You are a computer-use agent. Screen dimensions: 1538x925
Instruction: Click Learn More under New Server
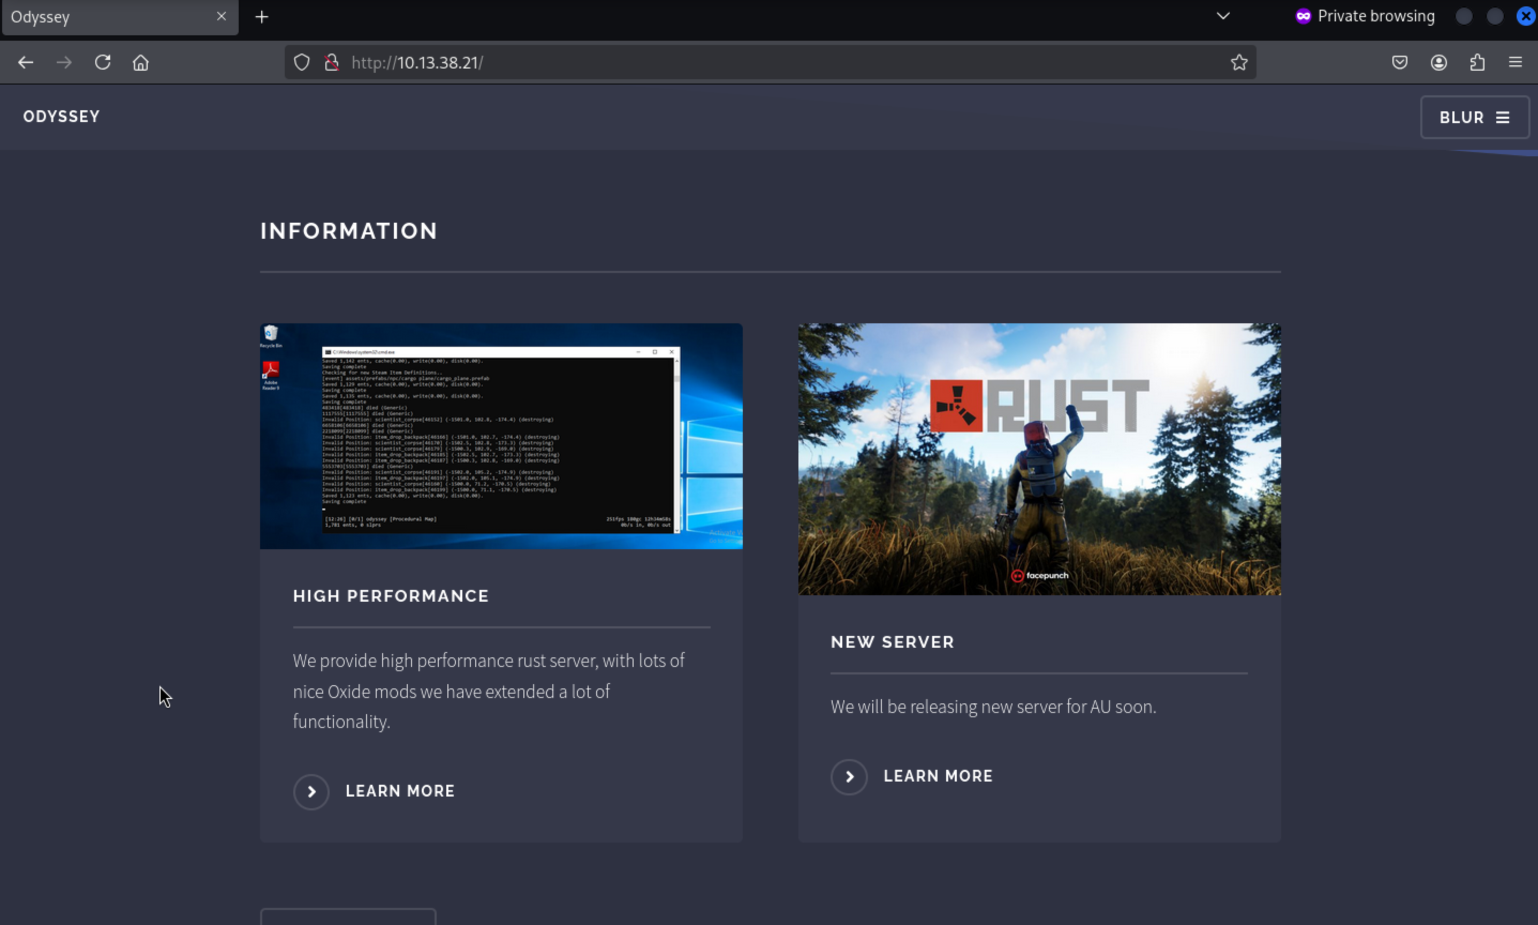[x=938, y=776]
